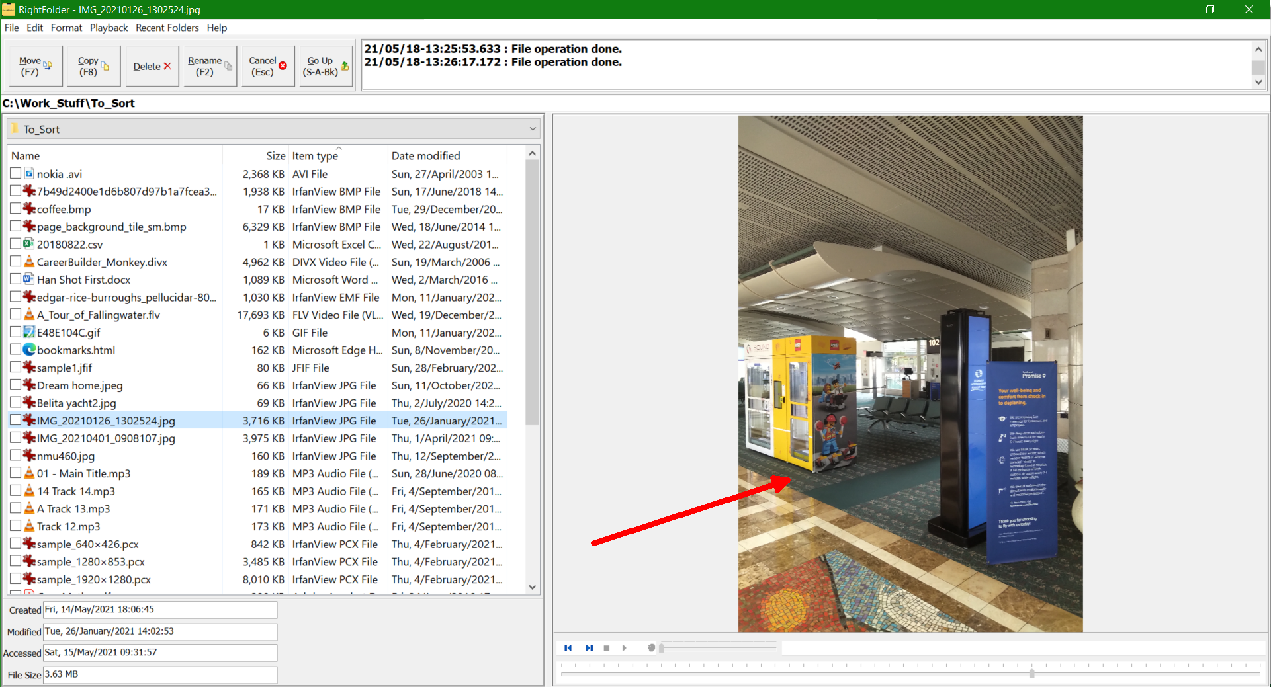
Task: Click the Copy (F8) button
Action: point(93,66)
